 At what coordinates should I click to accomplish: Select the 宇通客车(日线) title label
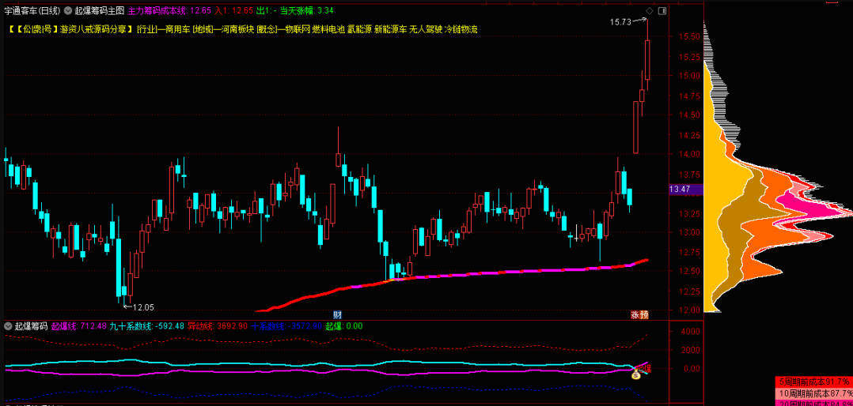(31, 10)
